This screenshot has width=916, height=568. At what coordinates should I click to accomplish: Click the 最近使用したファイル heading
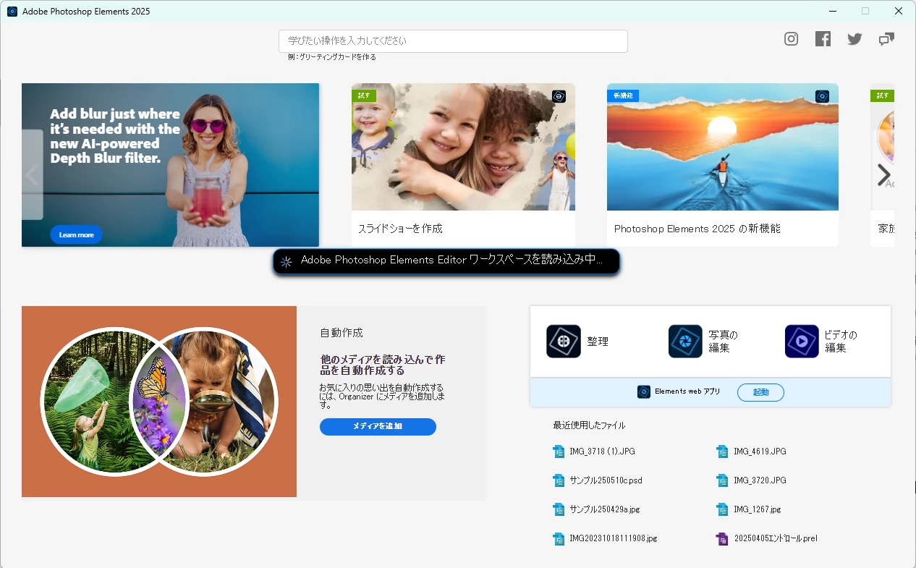[x=589, y=425]
